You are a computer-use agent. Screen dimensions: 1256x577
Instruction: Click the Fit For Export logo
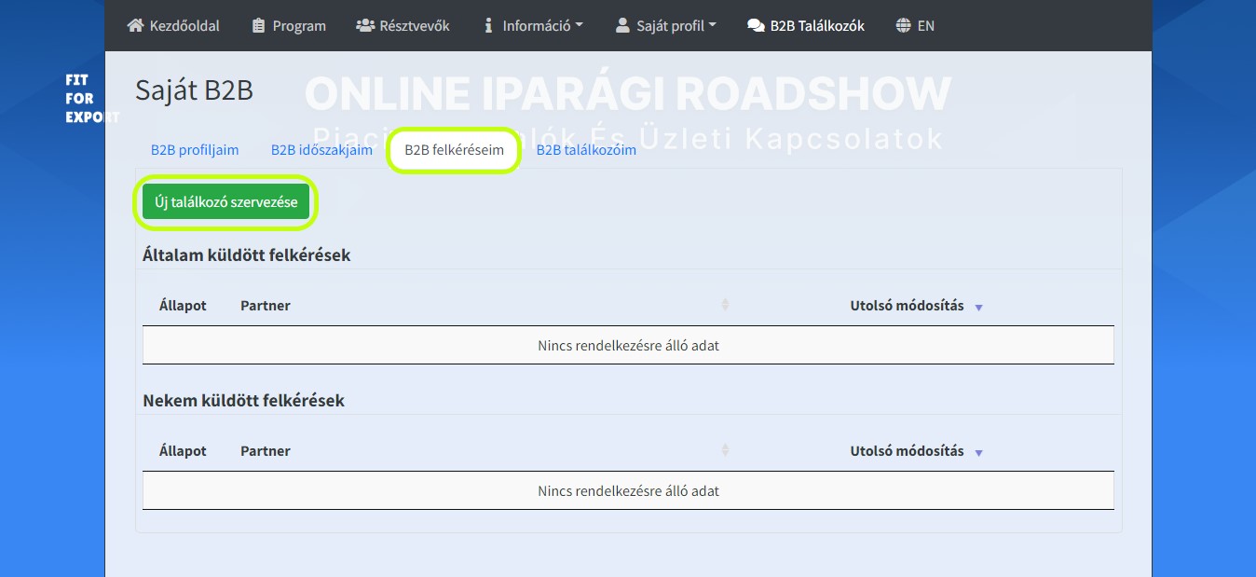(91, 99)
